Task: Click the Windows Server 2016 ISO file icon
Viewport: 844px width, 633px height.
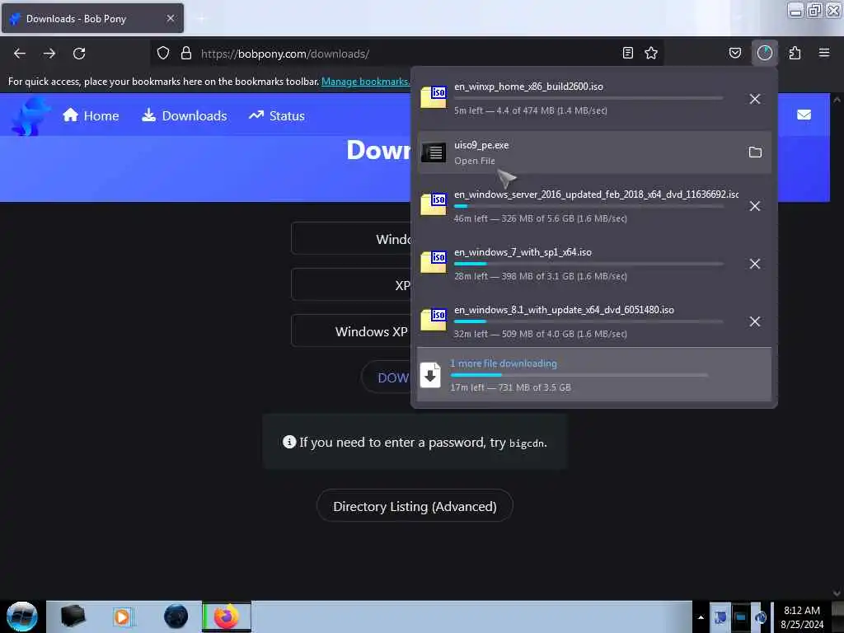Action: (x=434, y=204)
